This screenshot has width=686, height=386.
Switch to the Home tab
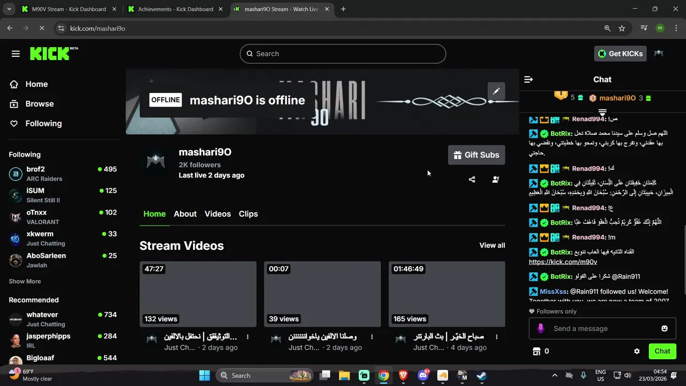coord(154,214)
